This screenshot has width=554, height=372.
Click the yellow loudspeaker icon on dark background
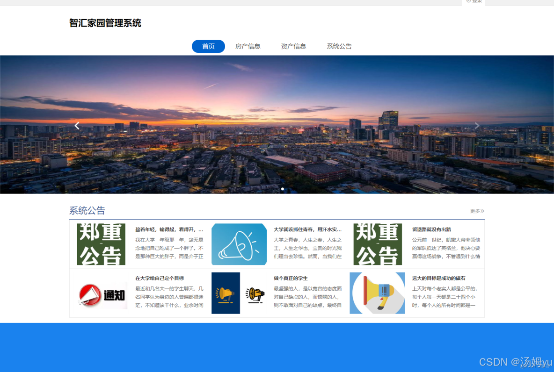[x=226, y=293]
